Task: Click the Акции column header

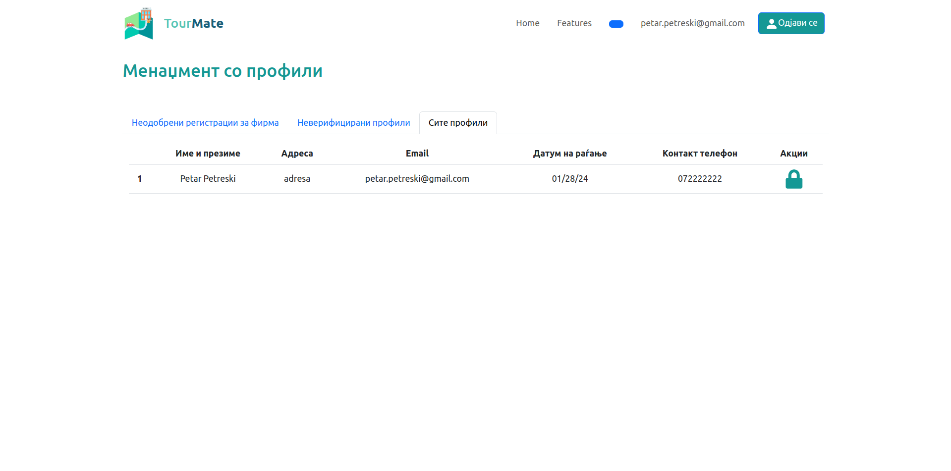Action: click(x=793, y=154)
